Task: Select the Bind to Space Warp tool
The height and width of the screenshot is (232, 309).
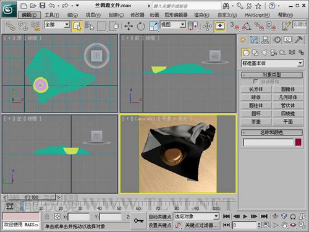Action: pos(35,27)
